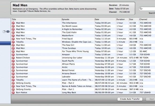
Task: Select channel cell '93 AMC'
Action: tap(143, 51)
